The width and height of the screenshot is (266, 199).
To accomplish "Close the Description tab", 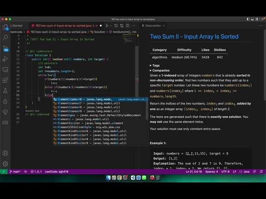I will pos(164,26).
